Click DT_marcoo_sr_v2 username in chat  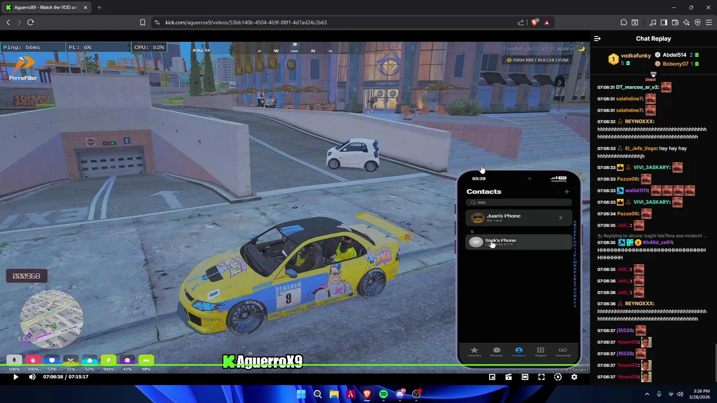click(x=637, y=87)
